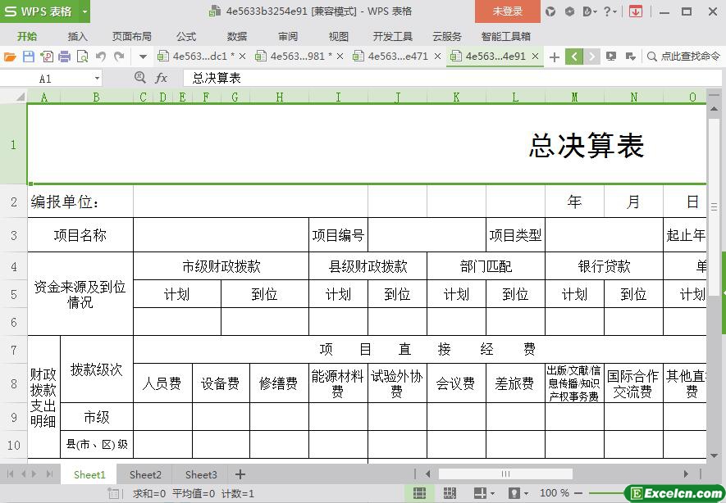The width and height of the screenshot is (726, 503).
Task: Switch to page break preview view
Action: click(450, 493)
